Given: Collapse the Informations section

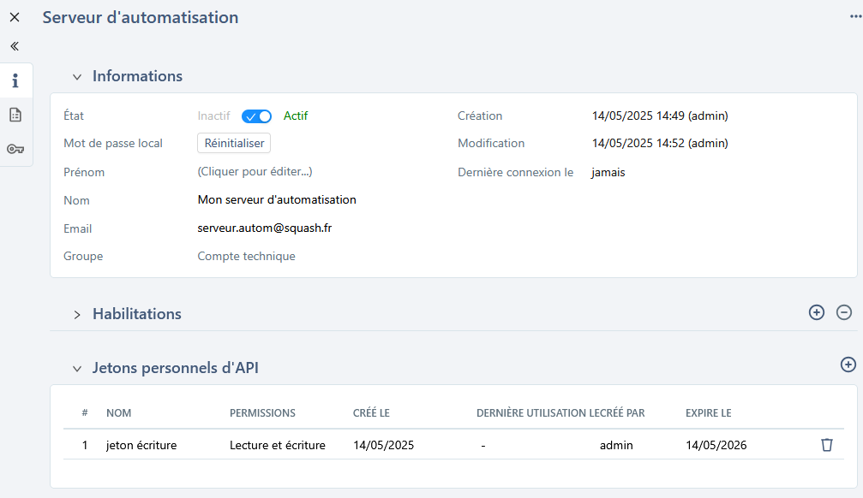Looking at the screenshot, I should (x=76, y=76).
